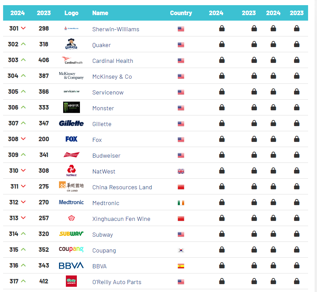Click the last lock icon in Coupang row

click(x=296, y=249)
